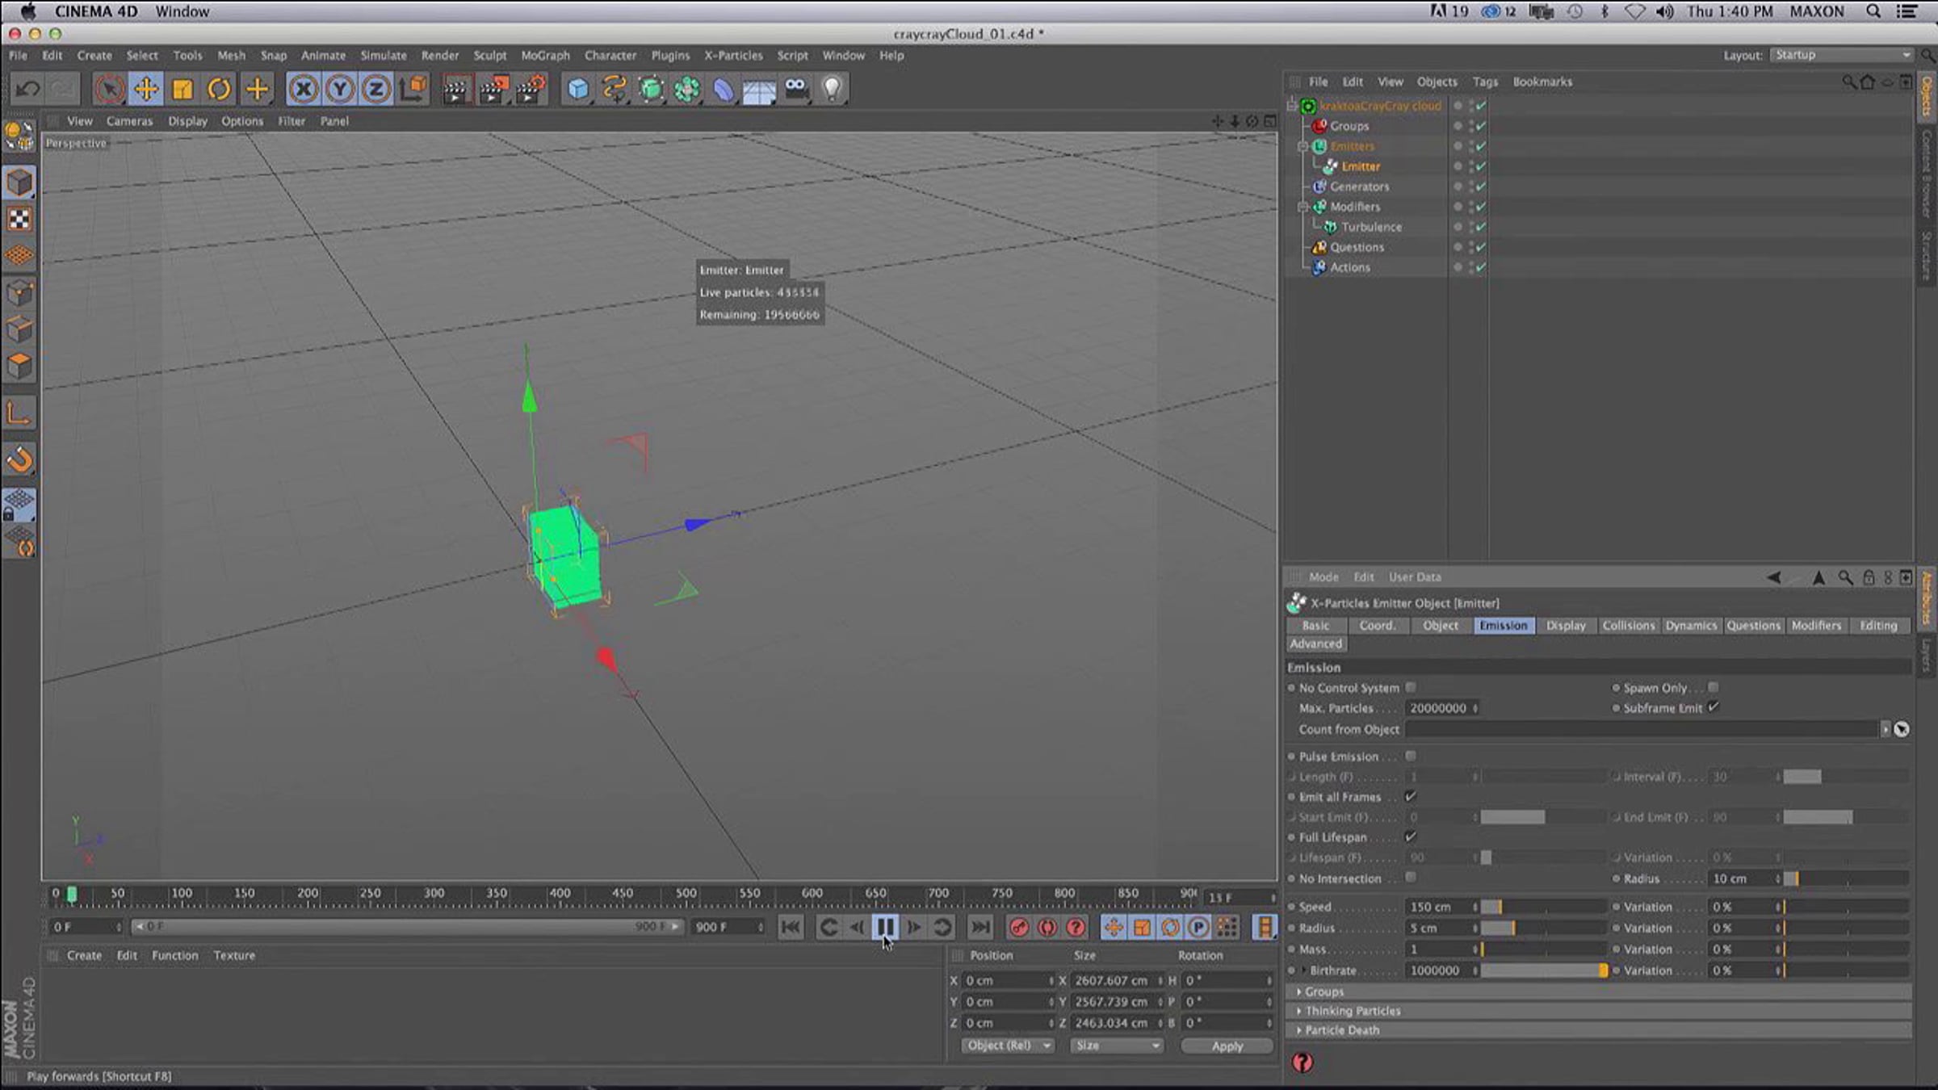
Task: Select the Turbulence object in tree
Action: [1371, 227]
